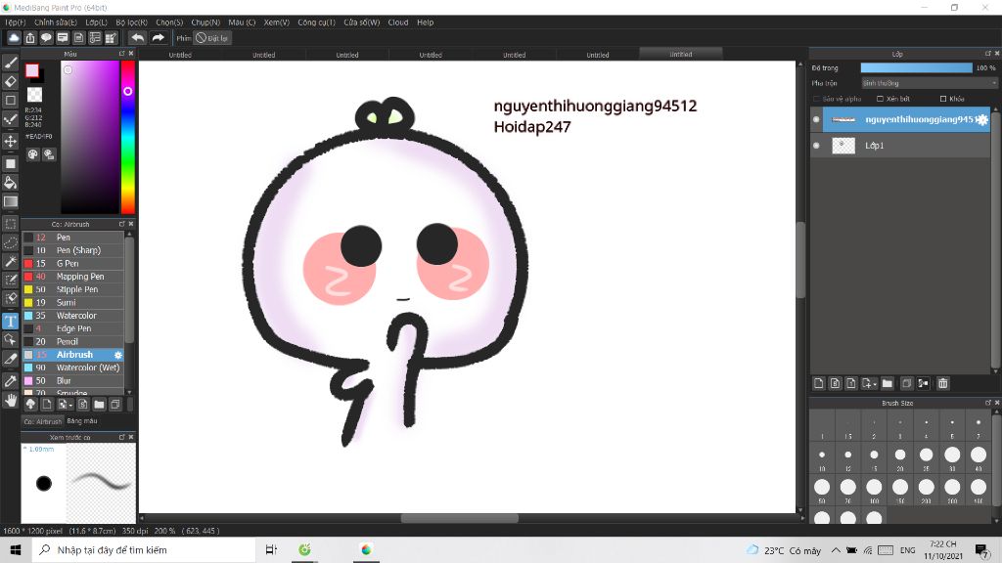Select the rectangular selection tool
This screenshot has width=1002, height=563.
(x=11, y=224)
